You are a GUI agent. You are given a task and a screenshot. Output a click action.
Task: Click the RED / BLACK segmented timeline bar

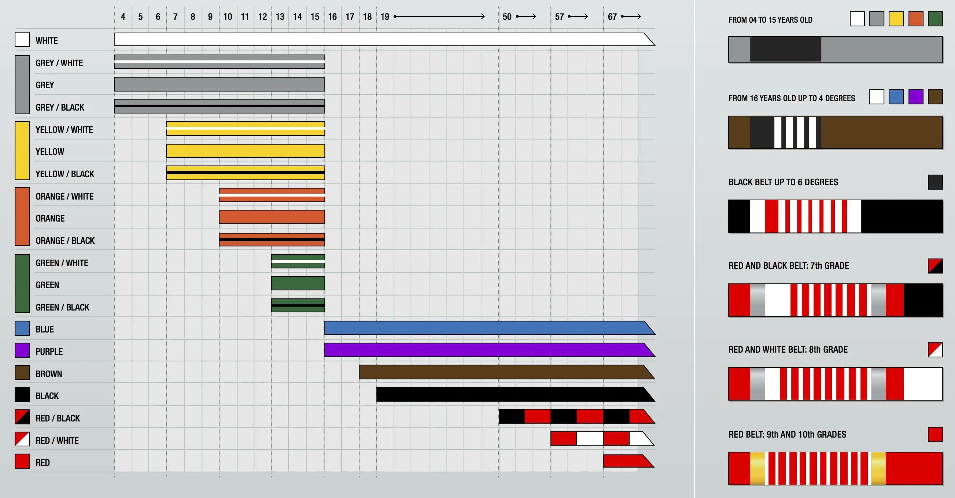point(576,416)
